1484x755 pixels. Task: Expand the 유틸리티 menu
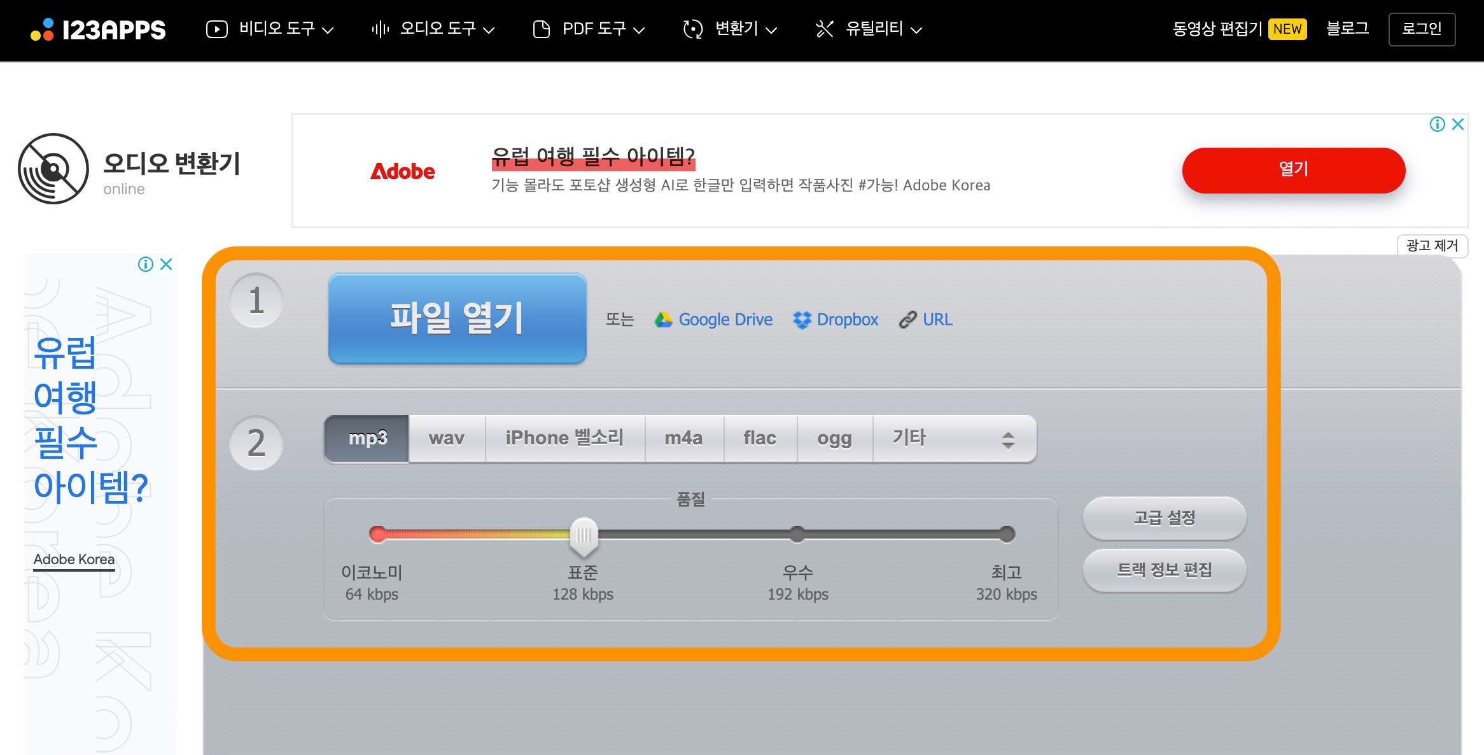869,29
